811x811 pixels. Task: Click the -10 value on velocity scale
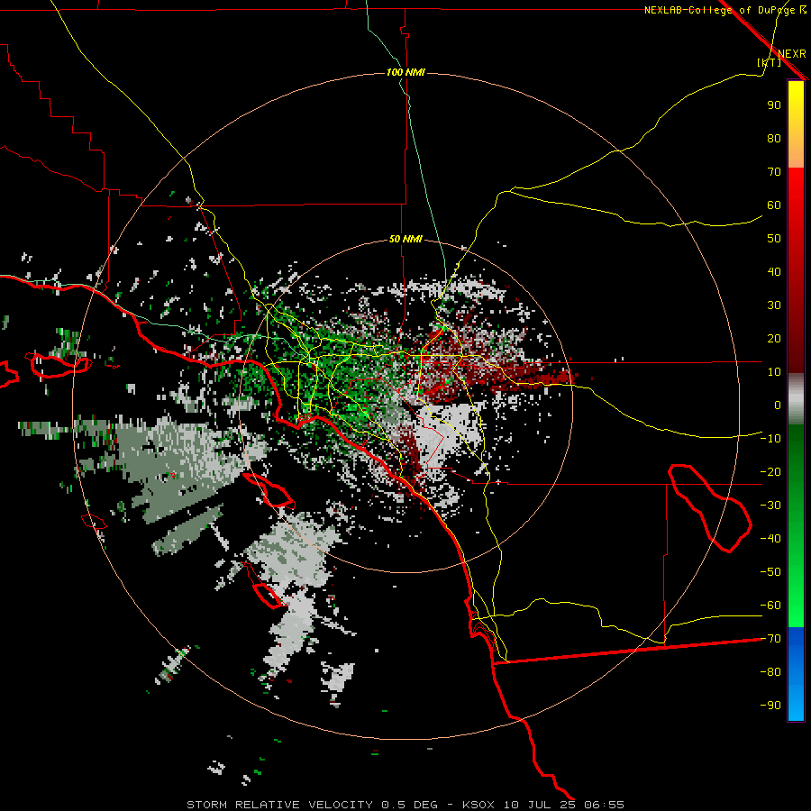(x=770, y=439)
